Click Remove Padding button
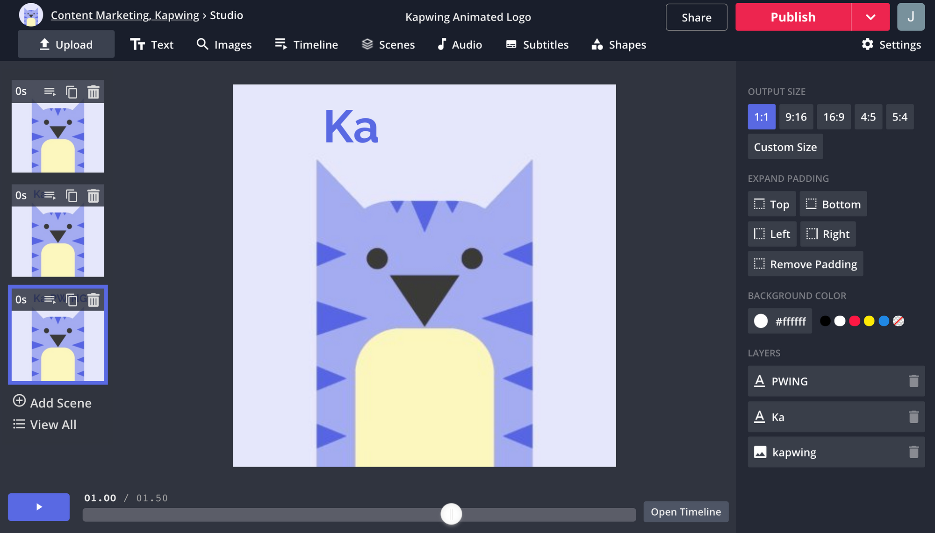The height and width of the screenshot is (533, 935). click(x=805, y=264)
